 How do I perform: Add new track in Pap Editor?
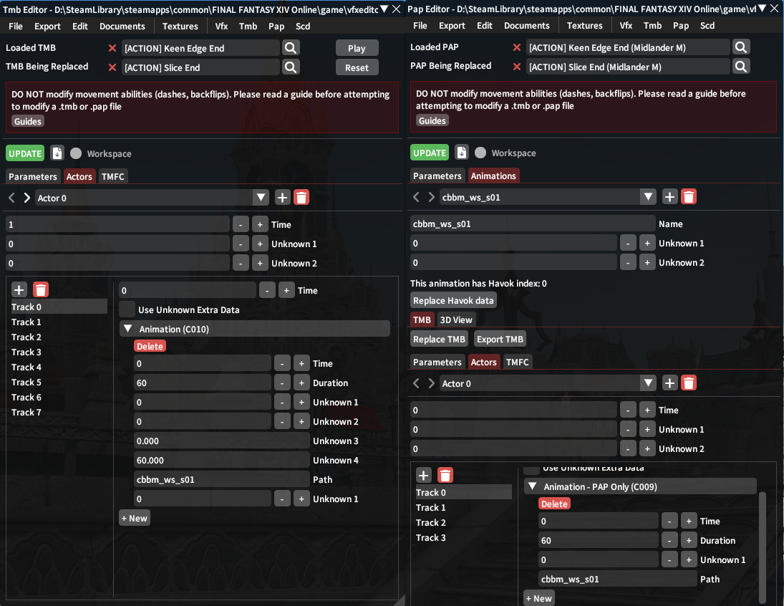(423, 475)
